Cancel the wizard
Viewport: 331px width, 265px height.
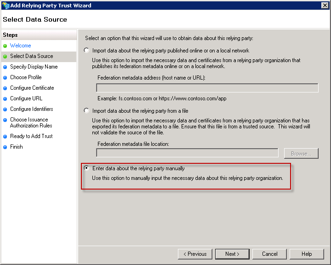point(269,254)
